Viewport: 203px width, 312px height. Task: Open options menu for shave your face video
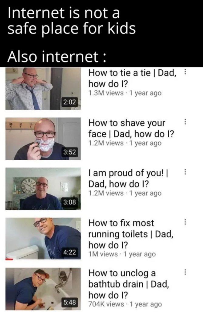click(185, 122)
